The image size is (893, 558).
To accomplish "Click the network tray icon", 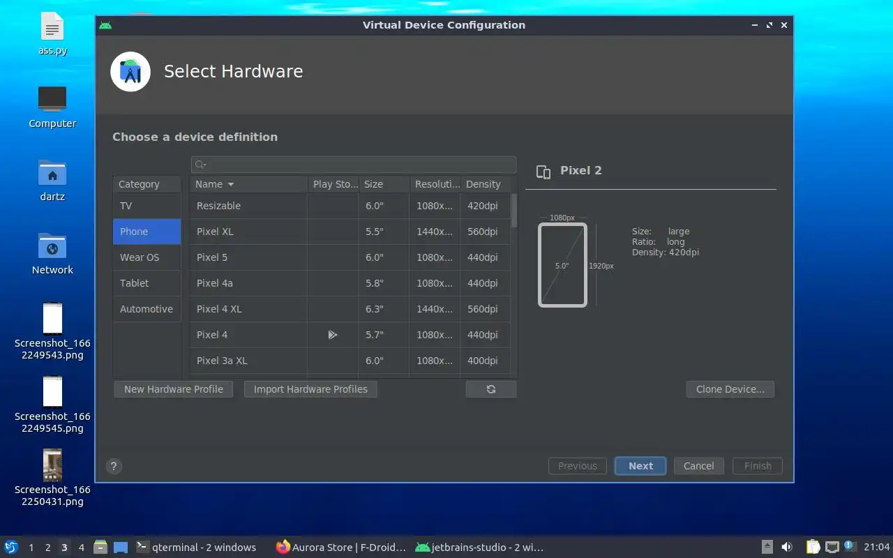I will click(832, 547).
